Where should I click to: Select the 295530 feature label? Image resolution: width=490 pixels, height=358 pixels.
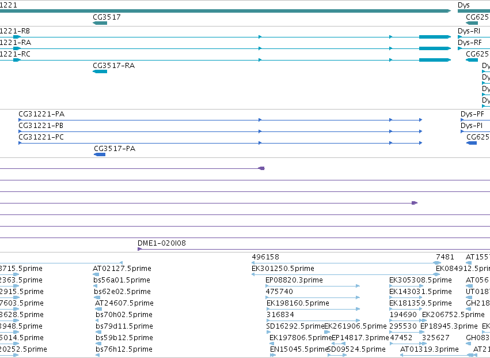(x=403, y=326)
